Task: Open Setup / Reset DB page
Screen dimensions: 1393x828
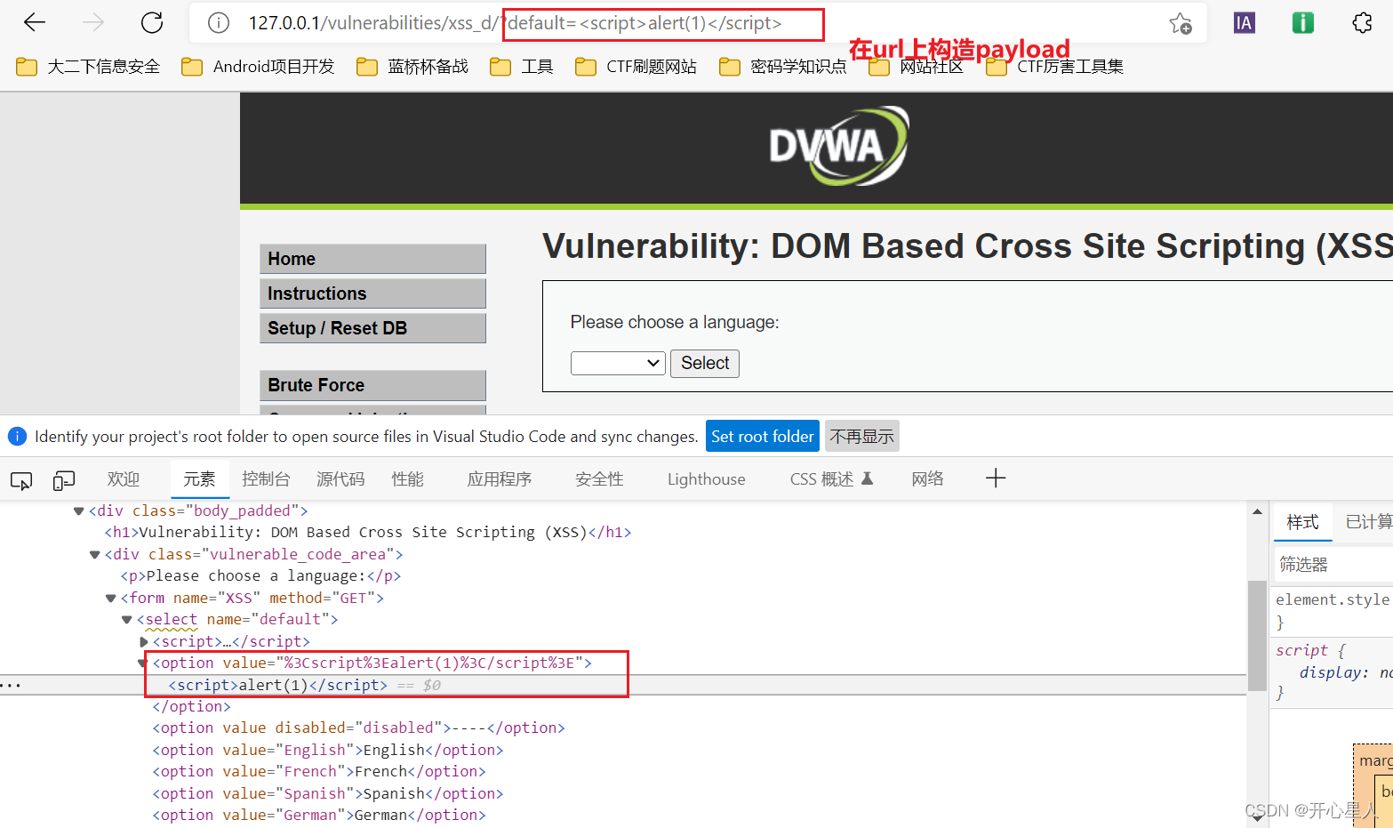Action: 372,328
